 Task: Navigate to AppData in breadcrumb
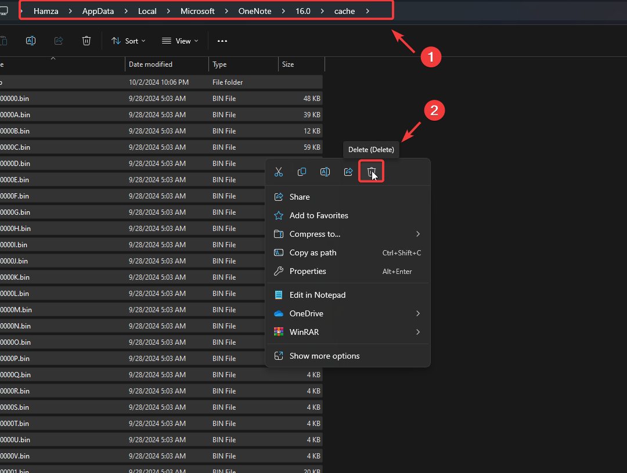pyautogui.click(x=98, y=11)
